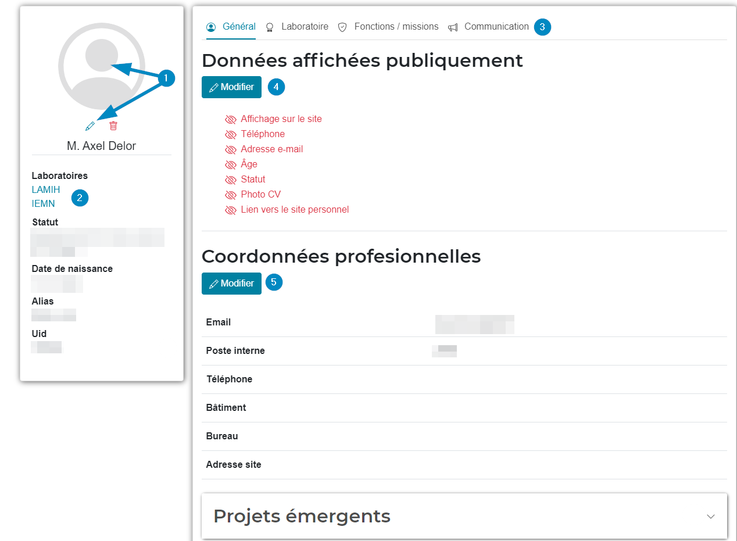Image resolution: width=737 pixels, height=541 pixels.
Task: Toggle the eye icon for Affichage sur le site
Action: pyautogui.click(x=231, y=119)
